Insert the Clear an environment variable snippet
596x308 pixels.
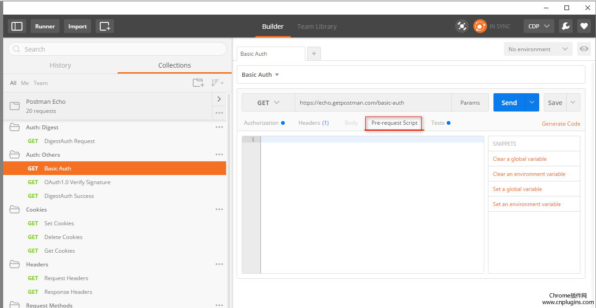(529, 174)
